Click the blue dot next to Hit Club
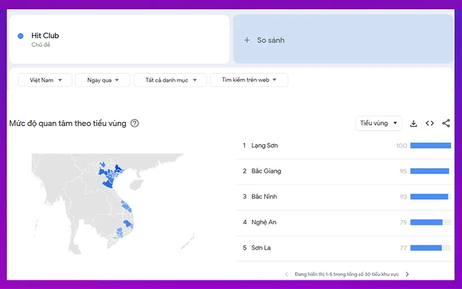This screenshot has width=462, height=289. 21,36
